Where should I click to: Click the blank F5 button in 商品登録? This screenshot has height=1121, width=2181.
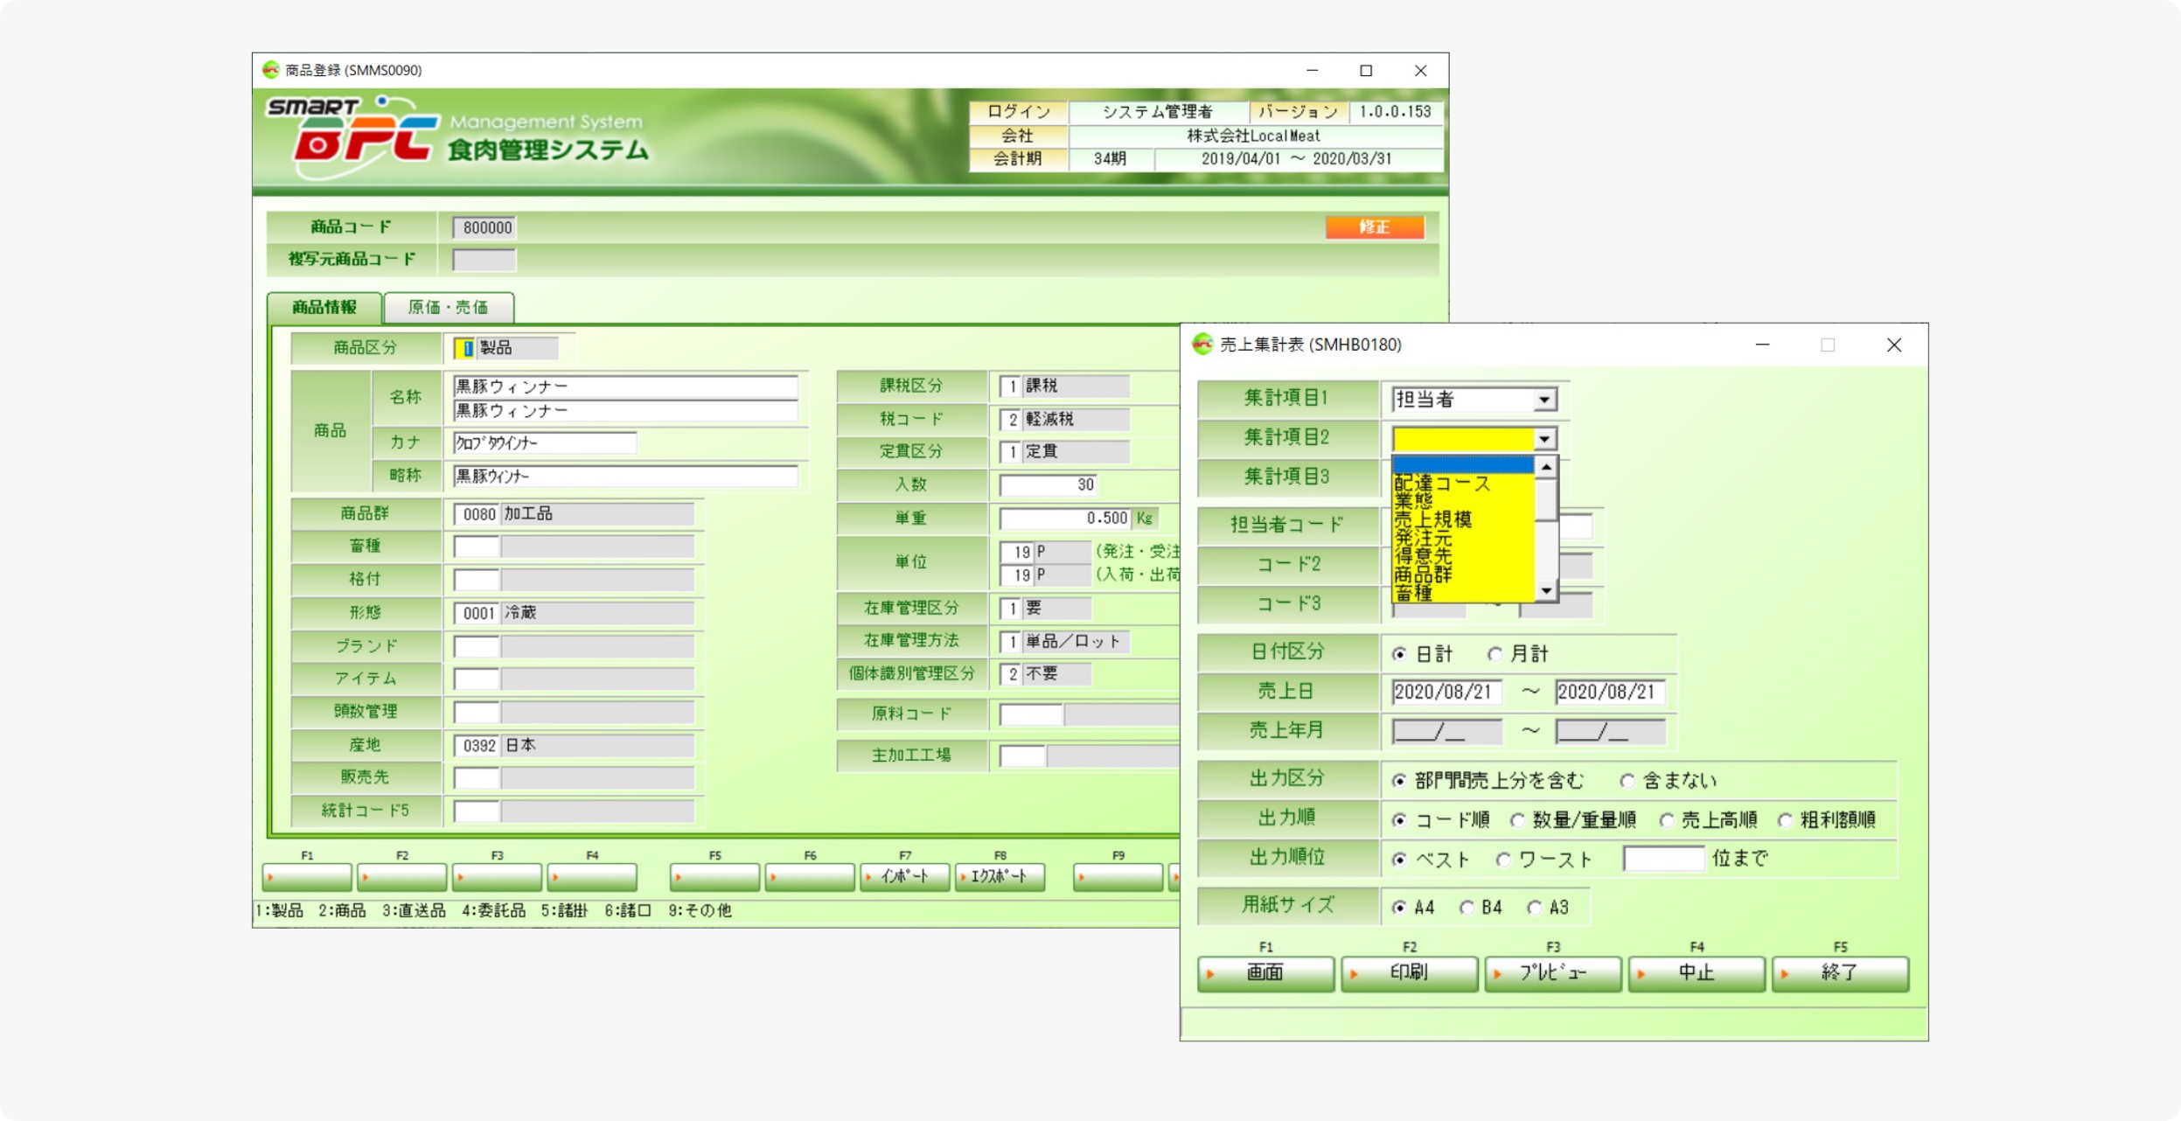714,876
